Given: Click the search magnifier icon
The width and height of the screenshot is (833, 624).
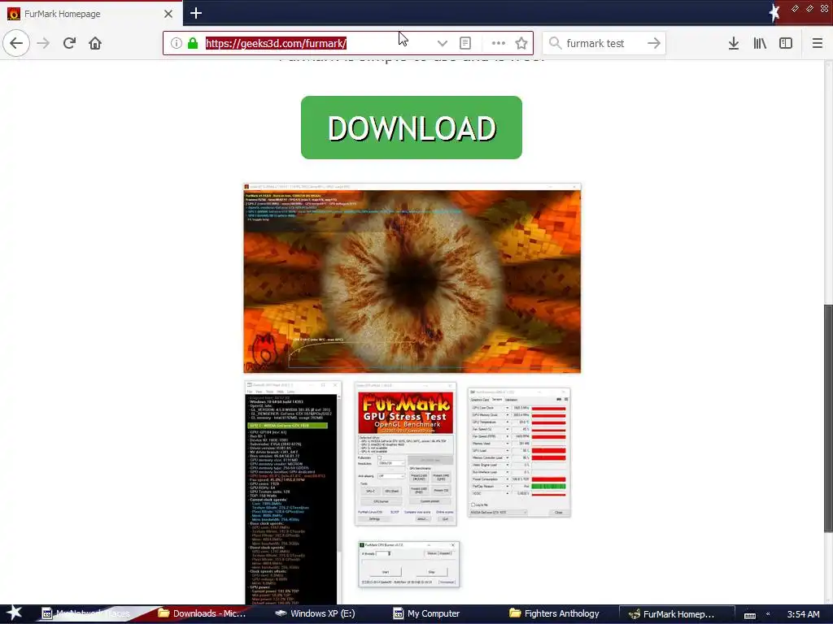Looking at the screenshot, I should tap(555, 44).
